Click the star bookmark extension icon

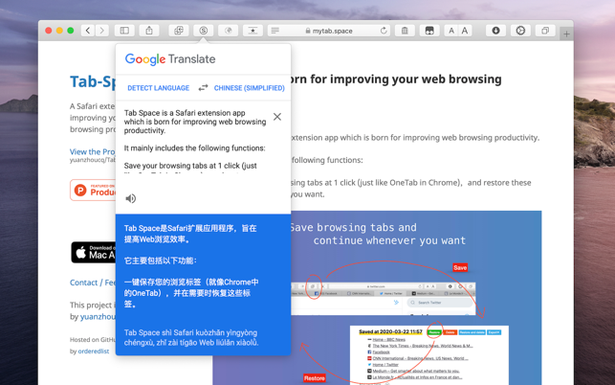pyautogui.click(x=253, y=31)
